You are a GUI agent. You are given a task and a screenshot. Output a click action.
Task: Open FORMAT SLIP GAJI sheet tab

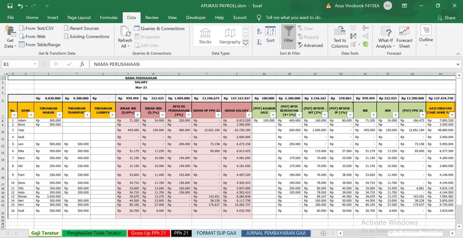coord(217,233)
